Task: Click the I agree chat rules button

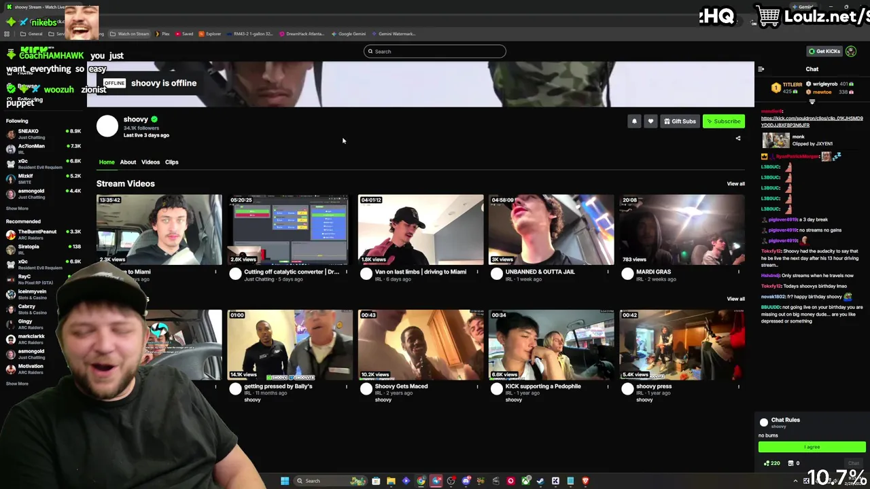Action: (x=812, y=447)
